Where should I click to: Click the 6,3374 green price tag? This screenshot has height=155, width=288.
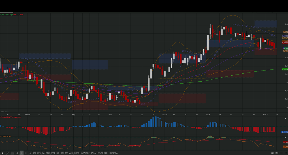285,69
